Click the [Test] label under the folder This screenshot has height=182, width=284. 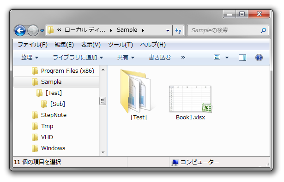[x=139, y=117]
